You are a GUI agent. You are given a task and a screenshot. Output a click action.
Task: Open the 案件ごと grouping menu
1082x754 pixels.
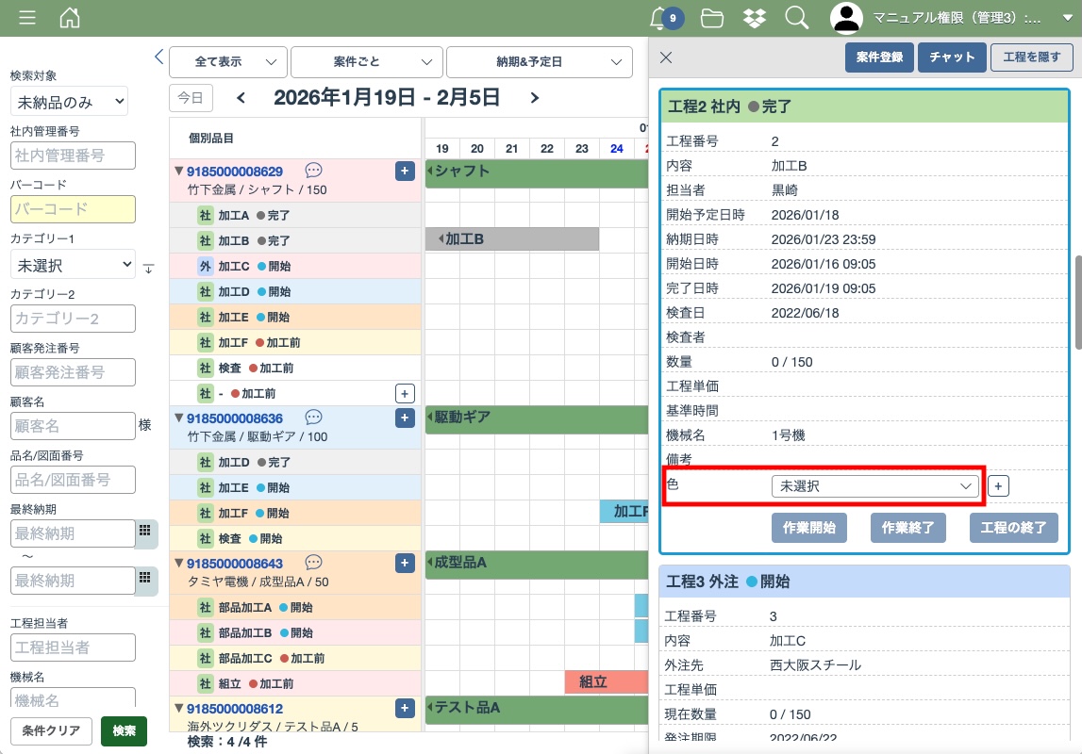[366, 62]
